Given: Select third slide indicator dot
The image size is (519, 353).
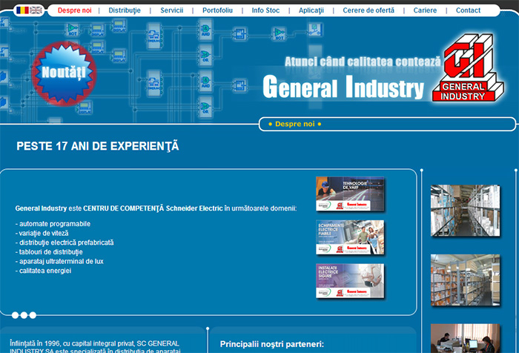Looking at the screenshot, I should point(33,315).
